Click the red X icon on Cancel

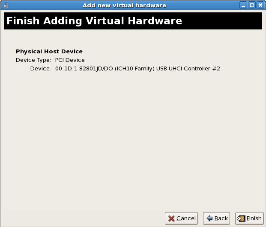(x=172, y=218)
